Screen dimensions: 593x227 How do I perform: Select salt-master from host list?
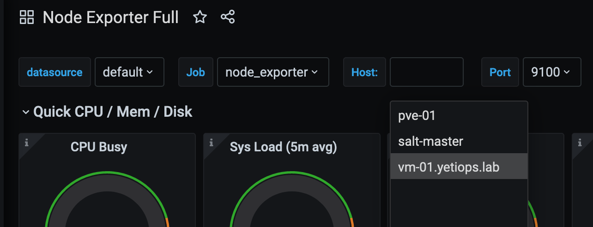pyautogui.click(x=459, y=141)
